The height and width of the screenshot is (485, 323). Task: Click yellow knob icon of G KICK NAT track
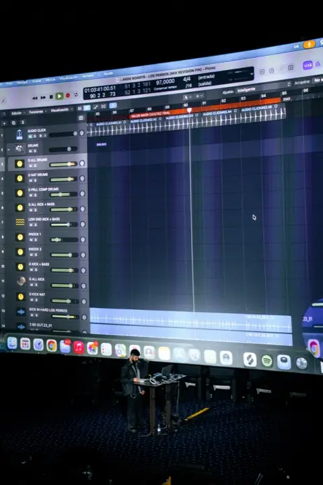pos(21,296)
